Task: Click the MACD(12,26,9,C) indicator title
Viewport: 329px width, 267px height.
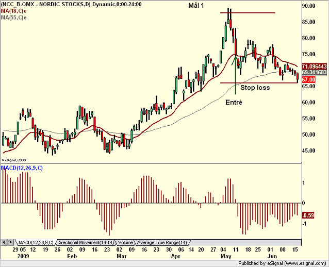Action: [22, 168]
